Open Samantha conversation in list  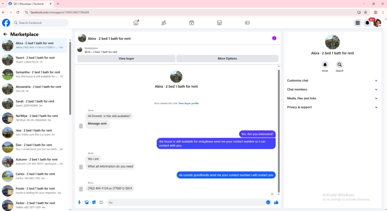click(34, 74)
